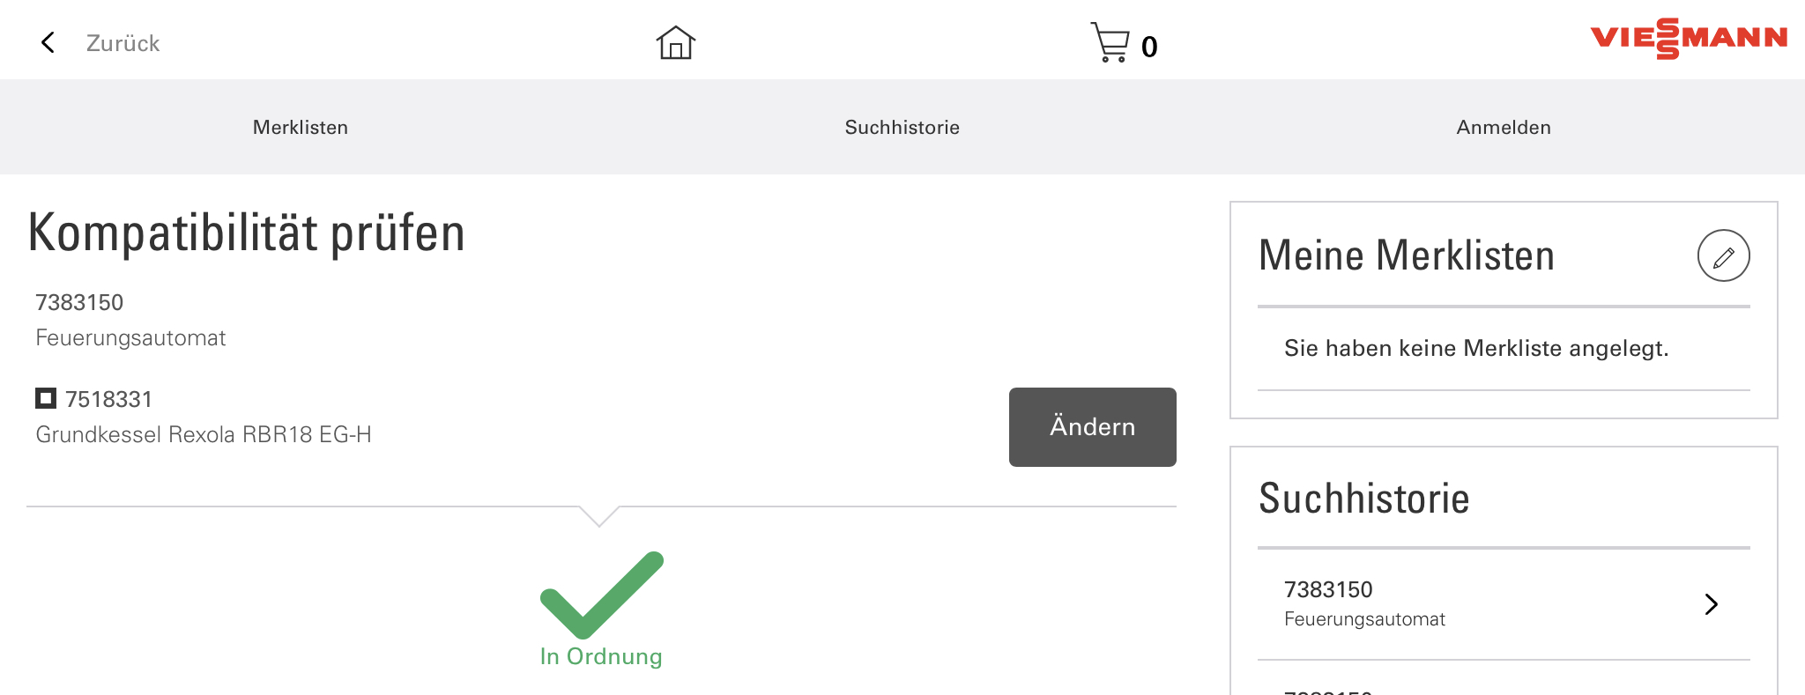1805x695 pixels.
Task: Click the Meine Merklisten panel heading
Action: click(x=1407, y=255)
